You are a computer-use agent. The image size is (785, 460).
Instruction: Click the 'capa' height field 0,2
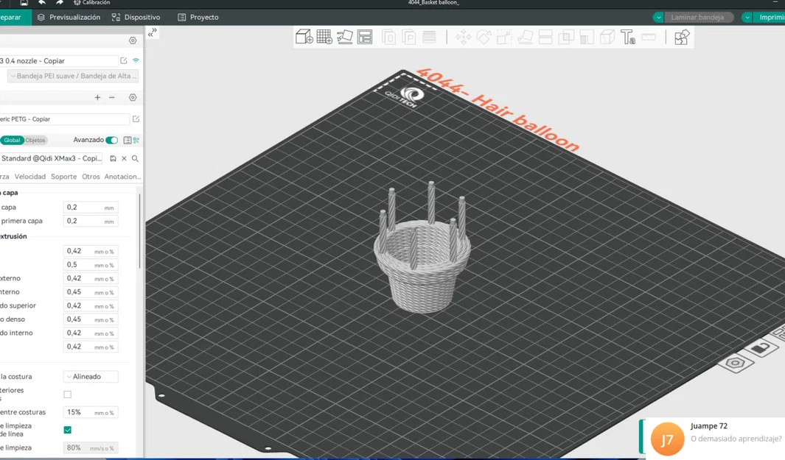[x=91, y=207]
